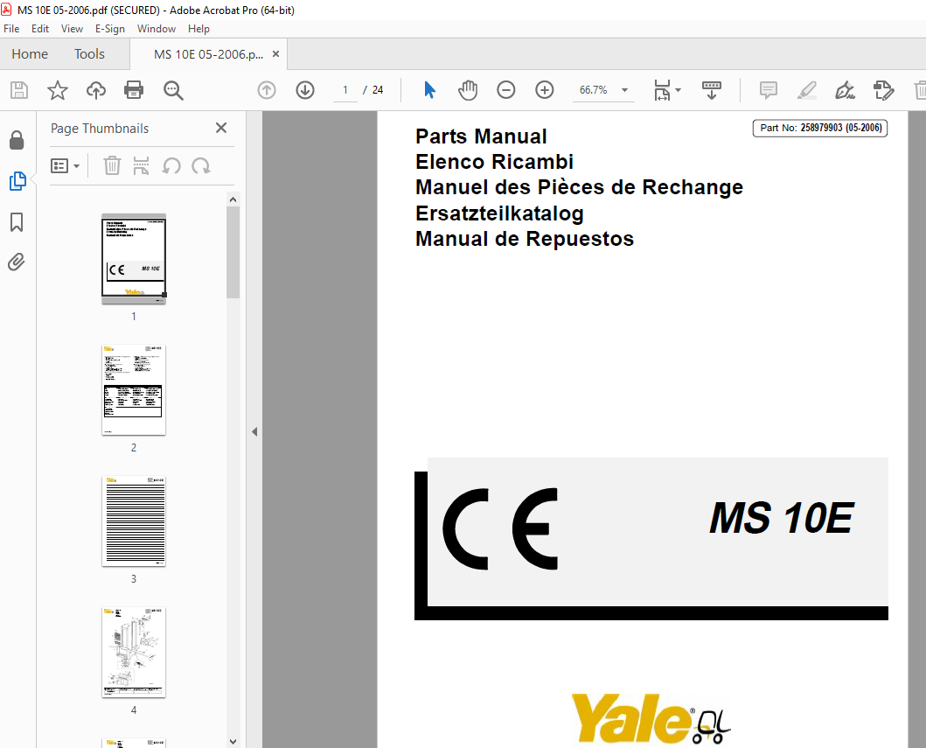Open zoom level dropdown arrow

coord(625,90)
